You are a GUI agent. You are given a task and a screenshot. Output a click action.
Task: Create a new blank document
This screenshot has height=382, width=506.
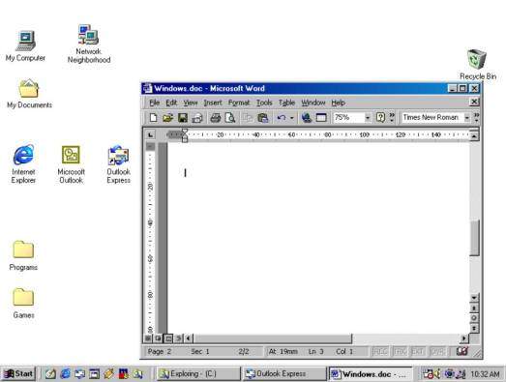[x=153, y=118]
